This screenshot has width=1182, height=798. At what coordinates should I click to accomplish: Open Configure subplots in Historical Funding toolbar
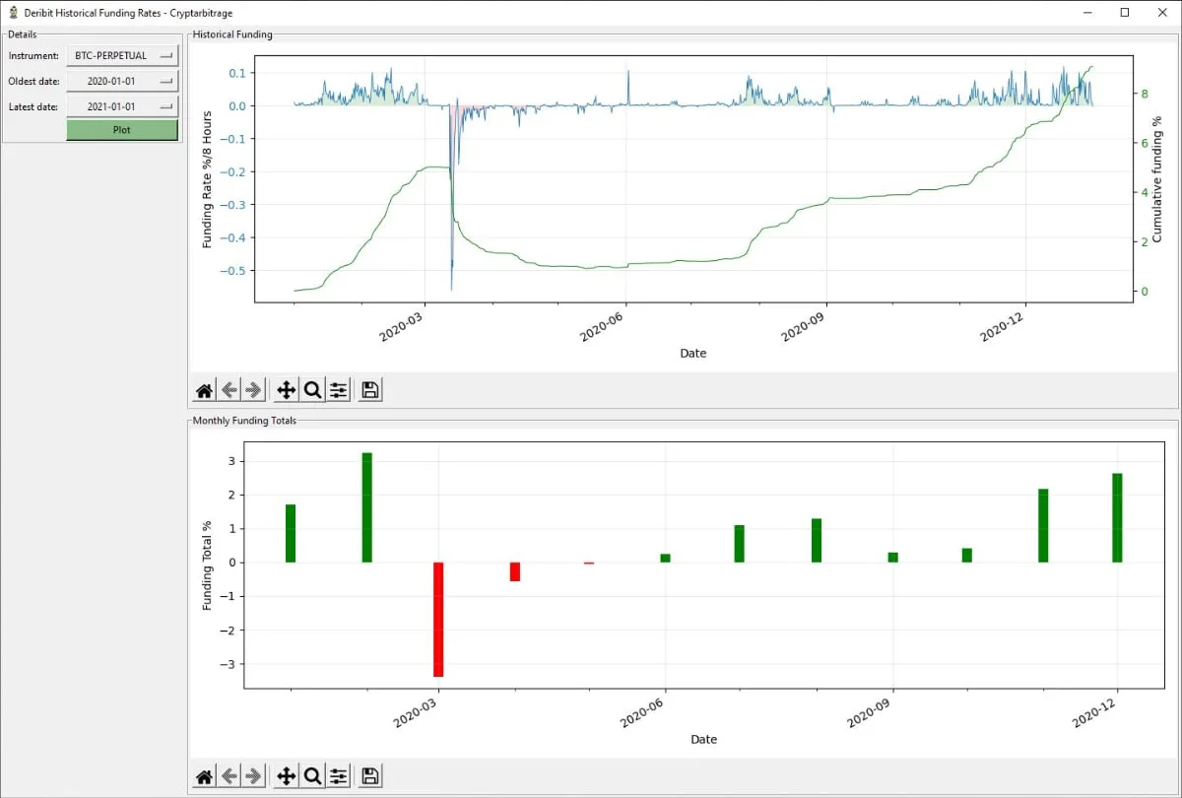pyautogui.click(x=338, y=390)
